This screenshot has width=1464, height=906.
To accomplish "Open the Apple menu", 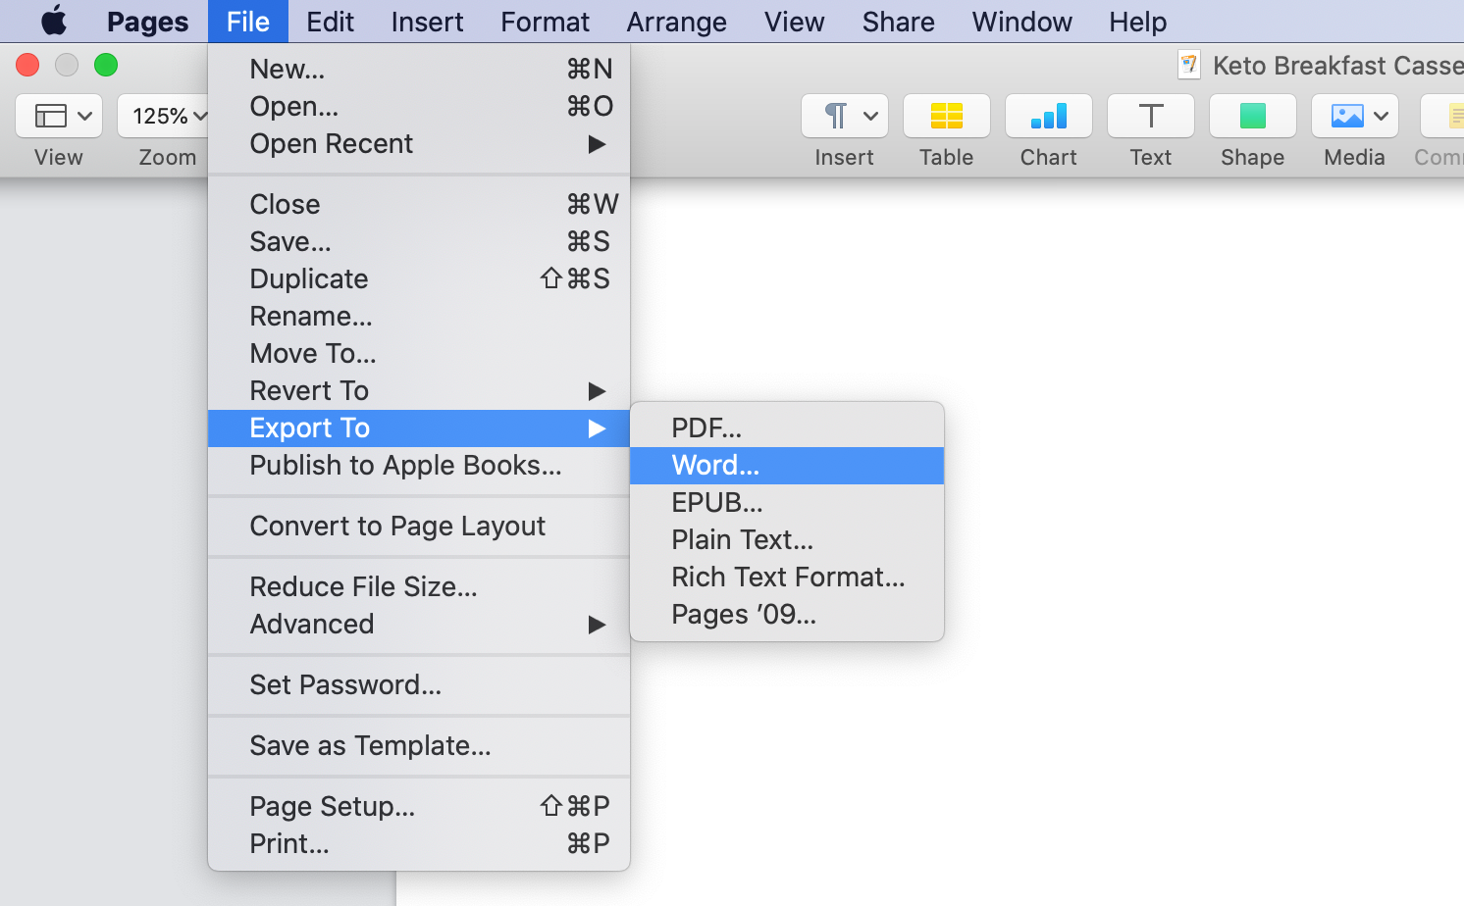I will tap(54, 22).
